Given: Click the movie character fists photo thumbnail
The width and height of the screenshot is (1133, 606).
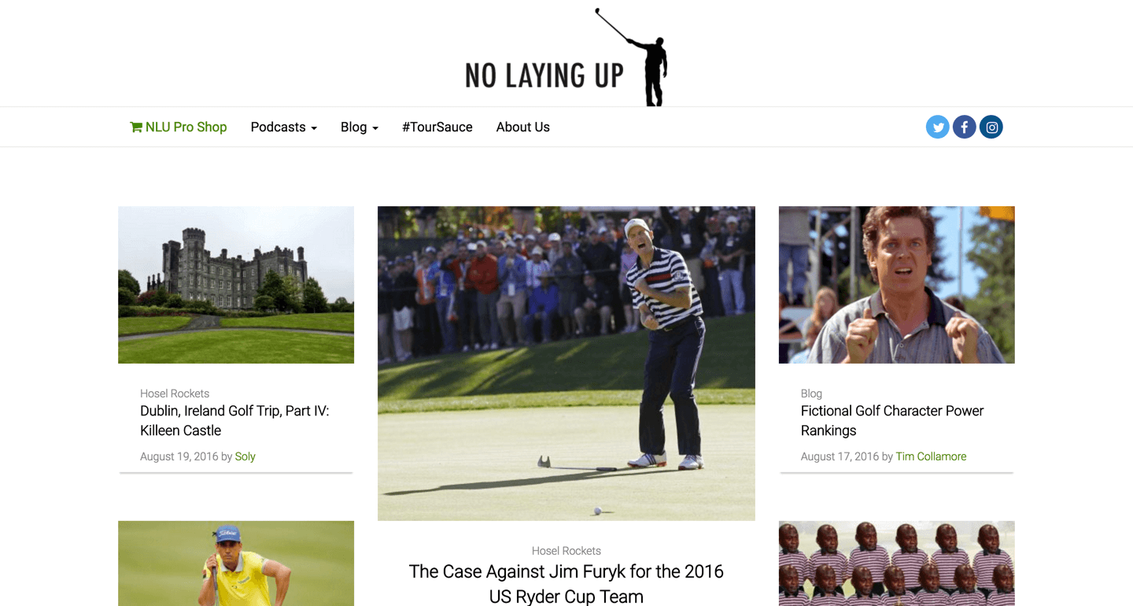Looking at the screenshot, I should [x=897, y=285].
